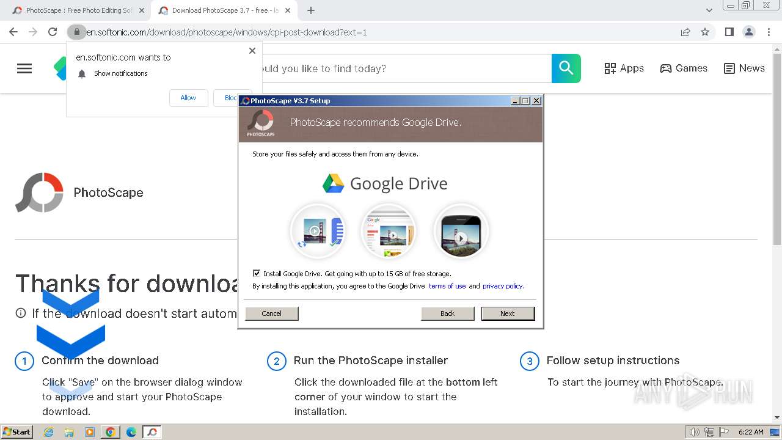Click the photo sync circle thumbnail
This screenshot has width=782, height=440.
click(318, 232)
